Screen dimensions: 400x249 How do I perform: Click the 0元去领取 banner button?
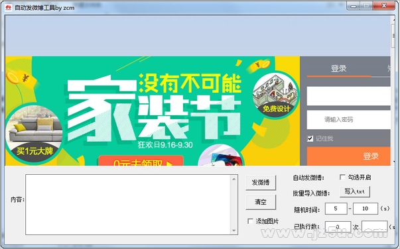(141, 161)
